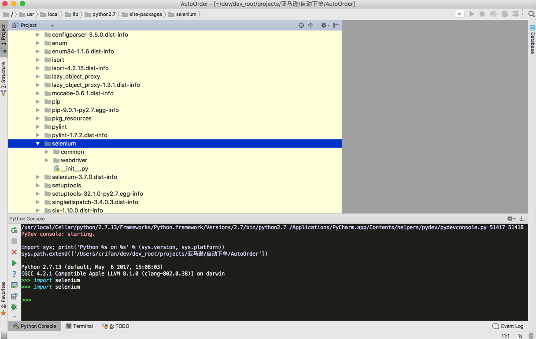The height and width of the screenshot is (339, 536).
Task: Open Python Console settings gear
Action: point(510,219)
